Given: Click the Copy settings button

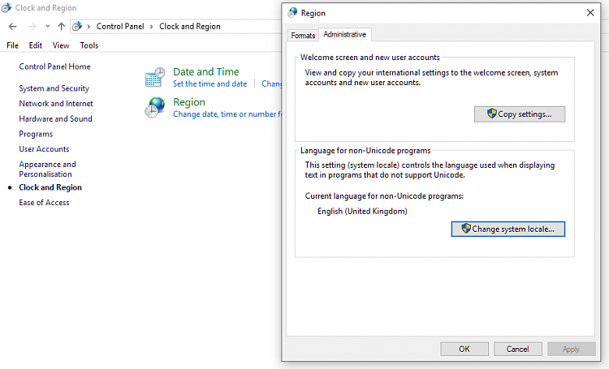Looking at the screenshot, I should [x=520, y=114].
